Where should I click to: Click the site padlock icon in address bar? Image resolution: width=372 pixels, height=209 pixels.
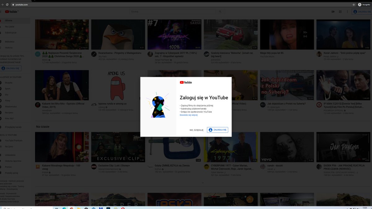(x=13, y=5)
